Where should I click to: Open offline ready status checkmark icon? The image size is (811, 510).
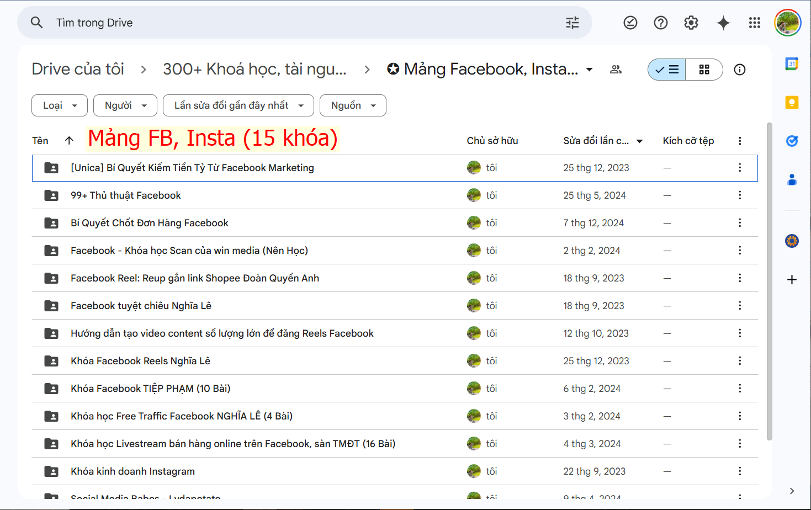(630, 23)
